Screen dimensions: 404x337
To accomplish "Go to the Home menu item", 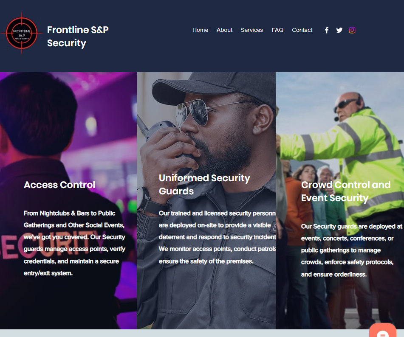I will pos(200,30).
